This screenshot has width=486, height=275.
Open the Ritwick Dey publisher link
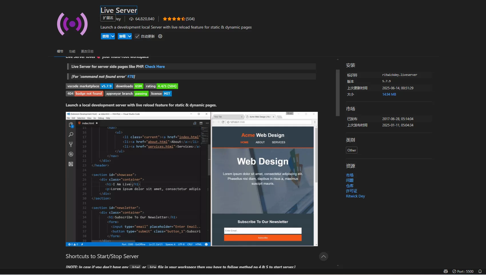point(355,196)
